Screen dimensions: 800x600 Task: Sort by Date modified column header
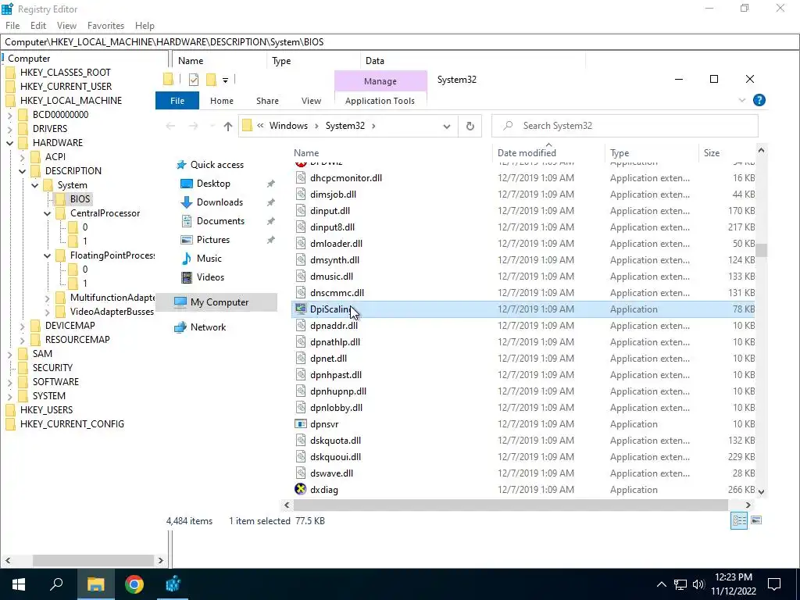coord(527,153)
